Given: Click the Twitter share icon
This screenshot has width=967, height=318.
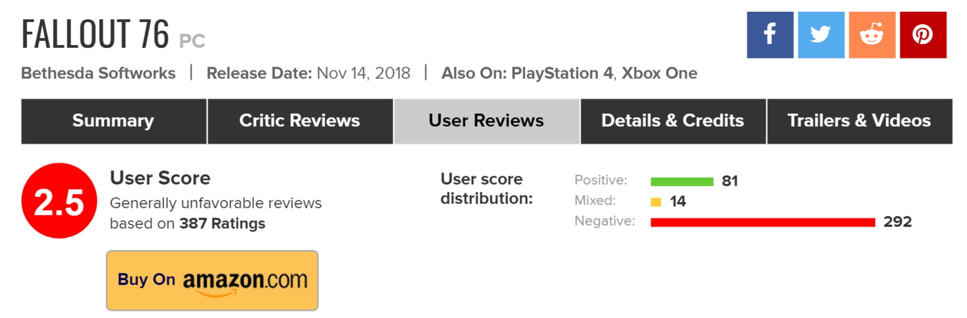Looking at the screenshot, I should click(821, 35).
